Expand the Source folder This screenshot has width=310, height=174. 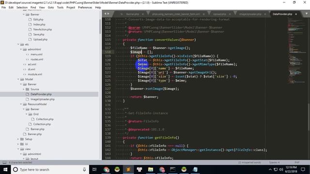(x=24, y=89)
